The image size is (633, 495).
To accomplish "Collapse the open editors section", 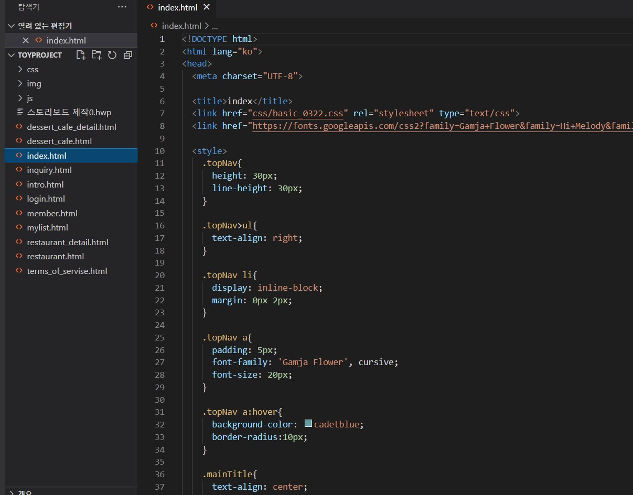I will coord(12,26).
